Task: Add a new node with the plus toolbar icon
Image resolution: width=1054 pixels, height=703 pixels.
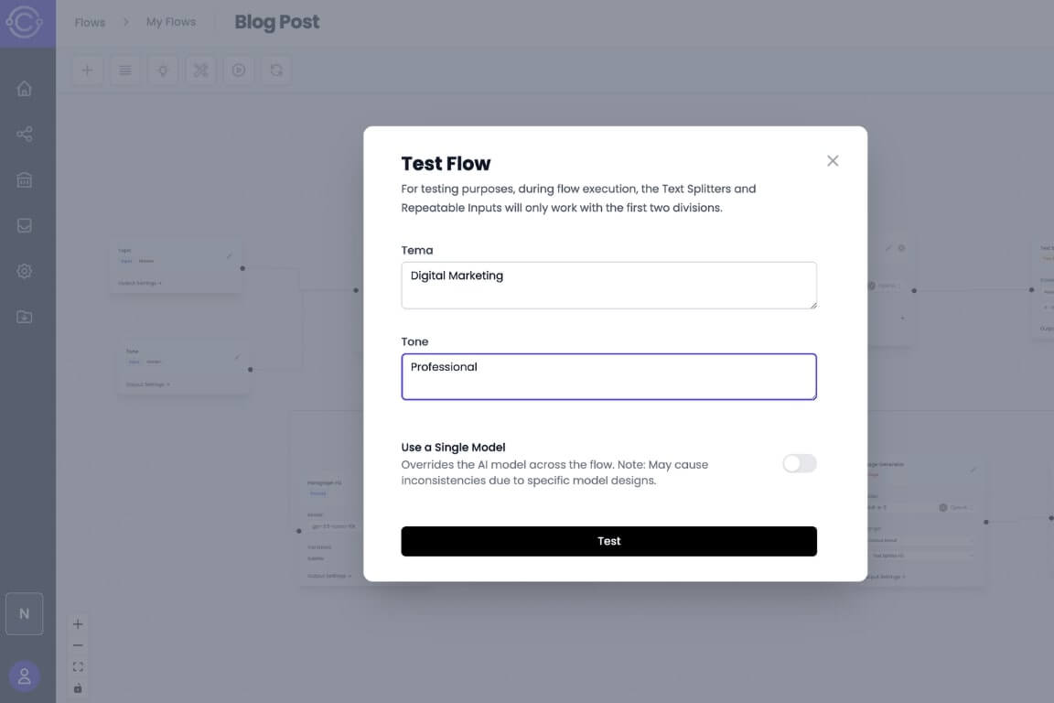Action: (87, 70)
